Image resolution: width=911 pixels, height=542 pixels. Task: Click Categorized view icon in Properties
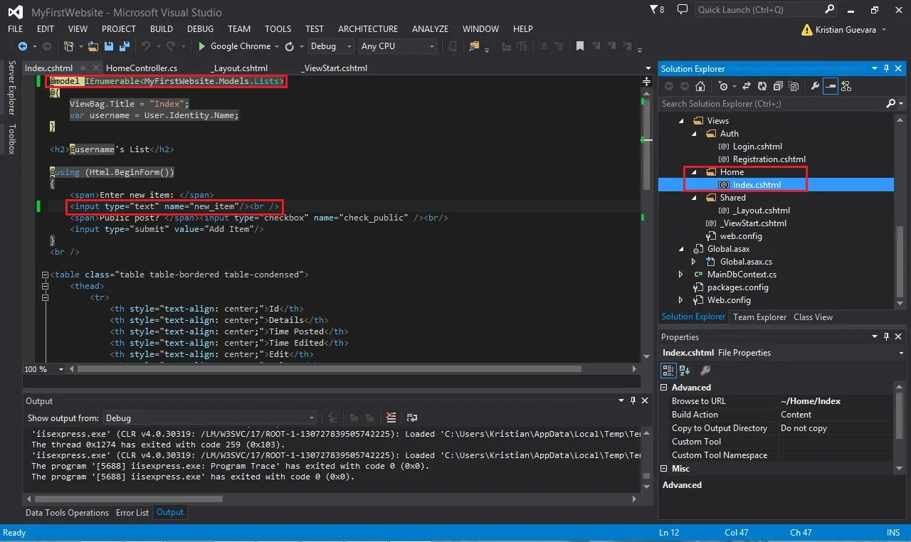click(668, 371)
